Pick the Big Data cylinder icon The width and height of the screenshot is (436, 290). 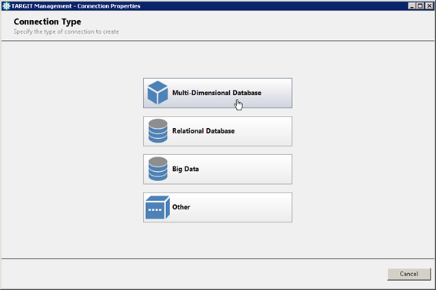click(x=158, y=169)
